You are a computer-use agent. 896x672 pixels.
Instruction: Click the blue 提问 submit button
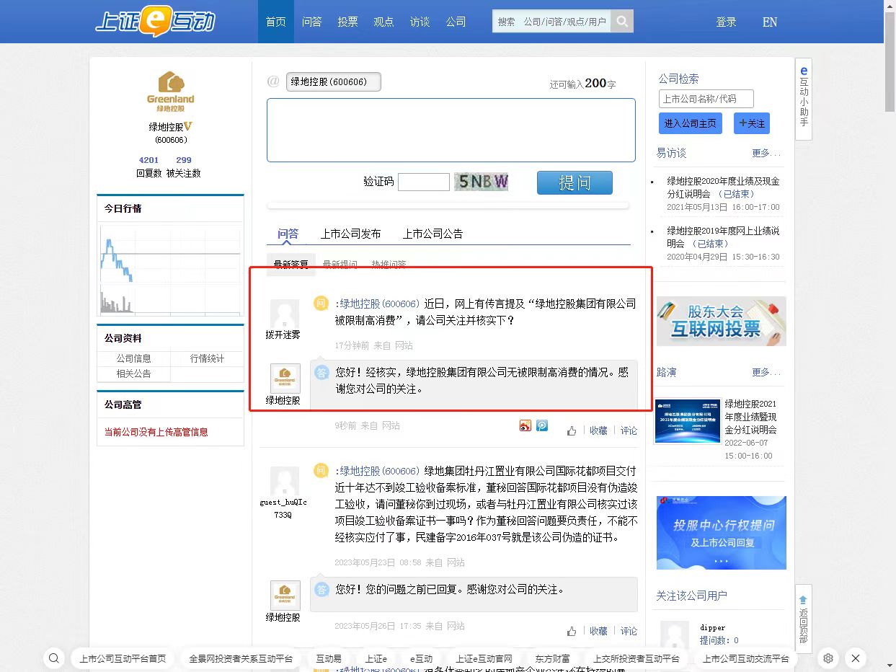coord(575,182)
